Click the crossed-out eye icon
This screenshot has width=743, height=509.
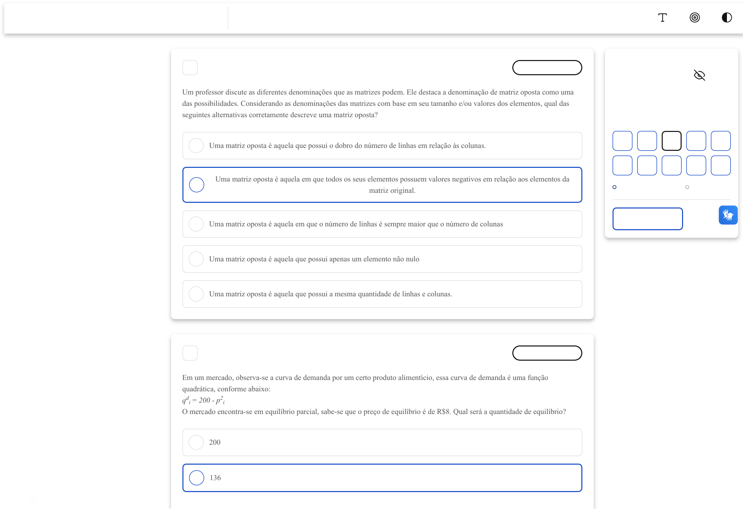pos(699,75)
